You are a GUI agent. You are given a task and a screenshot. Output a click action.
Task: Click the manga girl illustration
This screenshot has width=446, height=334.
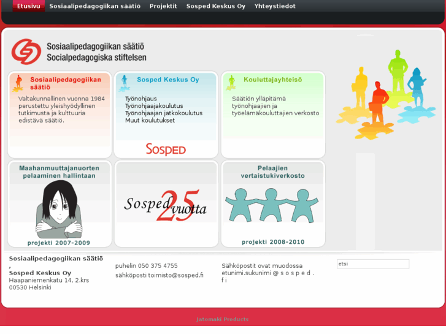(x=59, y=210)
